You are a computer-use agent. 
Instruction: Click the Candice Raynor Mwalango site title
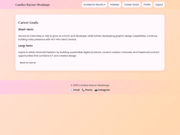click(33, 5)
